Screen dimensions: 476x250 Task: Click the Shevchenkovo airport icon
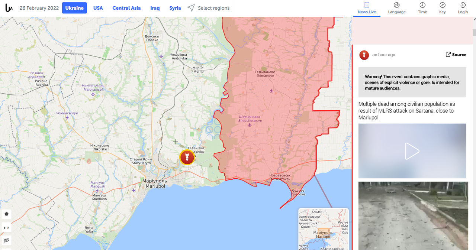pos(250,125)
